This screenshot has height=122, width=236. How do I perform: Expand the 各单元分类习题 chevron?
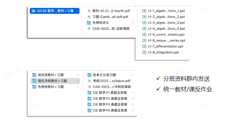[133, 75]
